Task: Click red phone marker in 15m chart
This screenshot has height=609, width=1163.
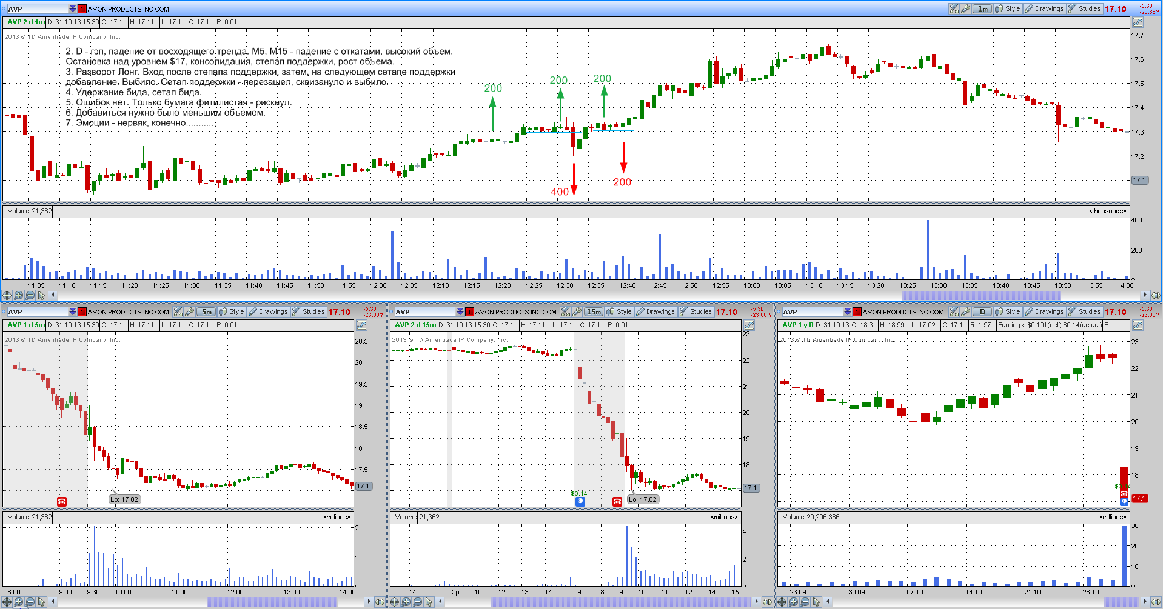Action: tap(617, 501)
